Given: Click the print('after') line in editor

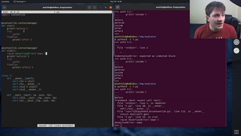Looking at the screenshot, I should (22, 40).
